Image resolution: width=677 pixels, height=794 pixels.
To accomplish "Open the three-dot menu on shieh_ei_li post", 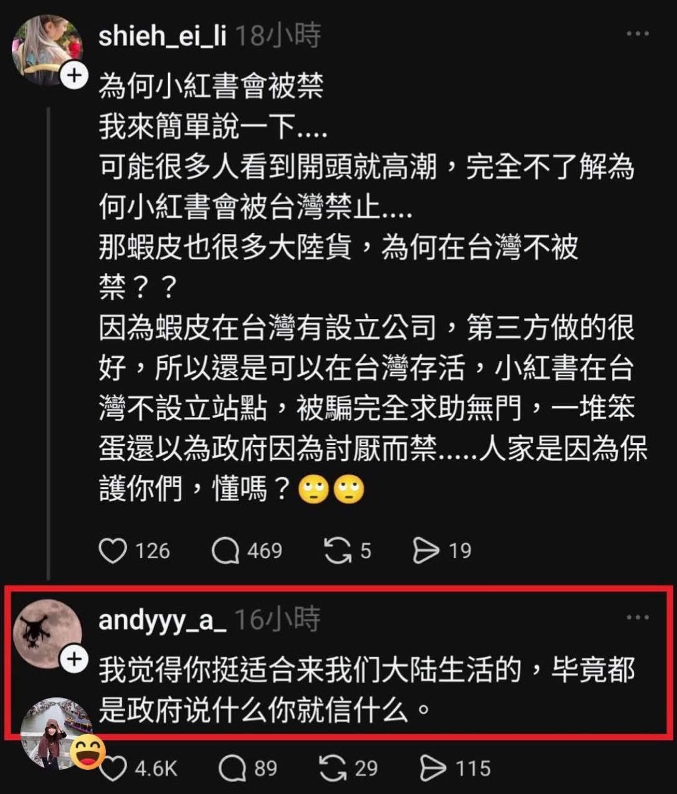I will (637, 34).
